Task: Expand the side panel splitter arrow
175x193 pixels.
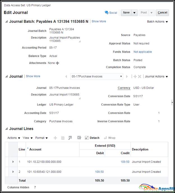Action: 172,102
